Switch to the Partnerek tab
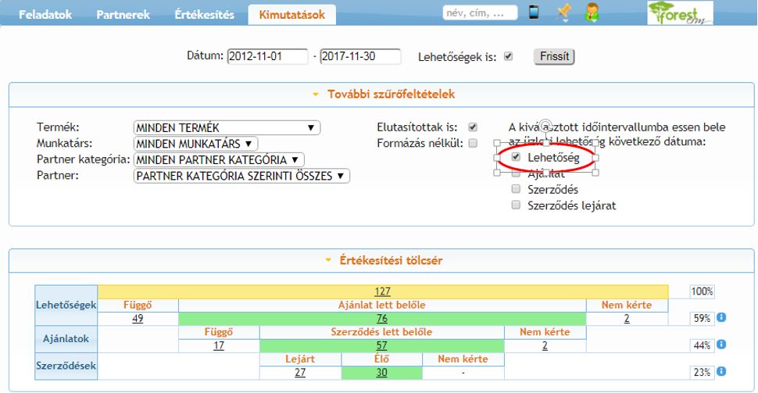The image size is (758, 393). coord(123,15)
